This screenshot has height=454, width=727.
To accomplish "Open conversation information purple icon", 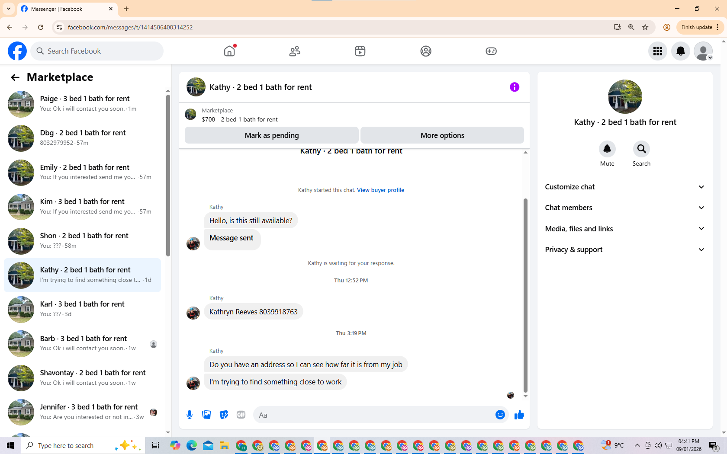I will coord(515,87).
